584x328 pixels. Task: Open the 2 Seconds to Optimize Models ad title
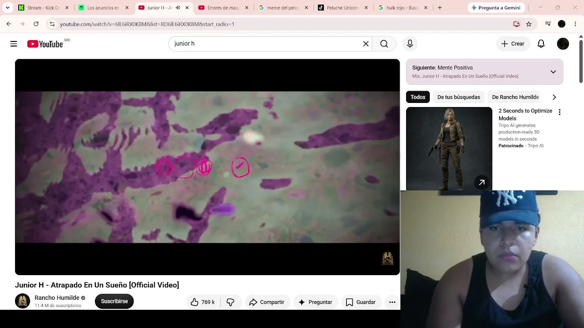(526, 114)
